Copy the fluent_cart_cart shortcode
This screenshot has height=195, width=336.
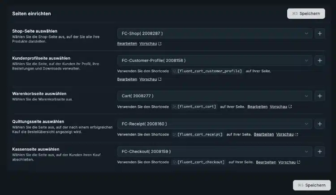[175, 107]
